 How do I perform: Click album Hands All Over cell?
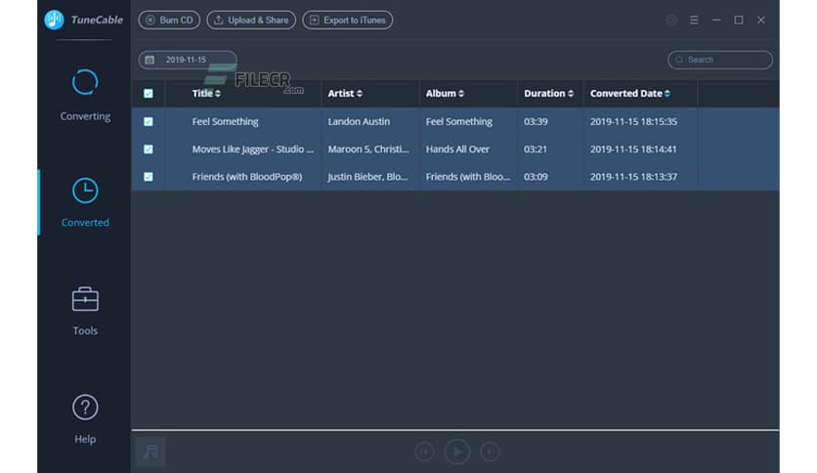tap(457, 149)
